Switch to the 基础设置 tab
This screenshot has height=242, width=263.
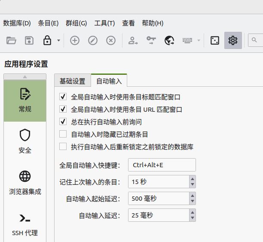pyautogui.click(x=73, y=81)
